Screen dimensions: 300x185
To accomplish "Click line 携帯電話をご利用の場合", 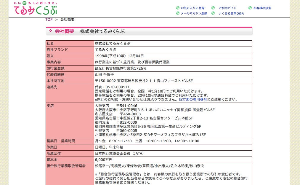I will (x=152, y=95).
